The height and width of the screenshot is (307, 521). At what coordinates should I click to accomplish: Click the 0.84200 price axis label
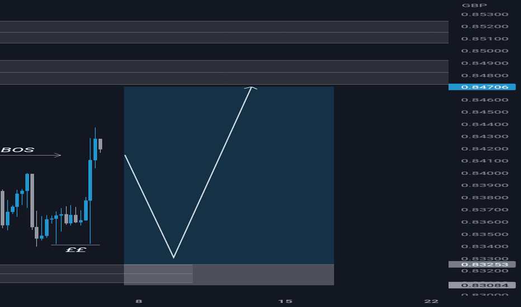click(485, 148)
